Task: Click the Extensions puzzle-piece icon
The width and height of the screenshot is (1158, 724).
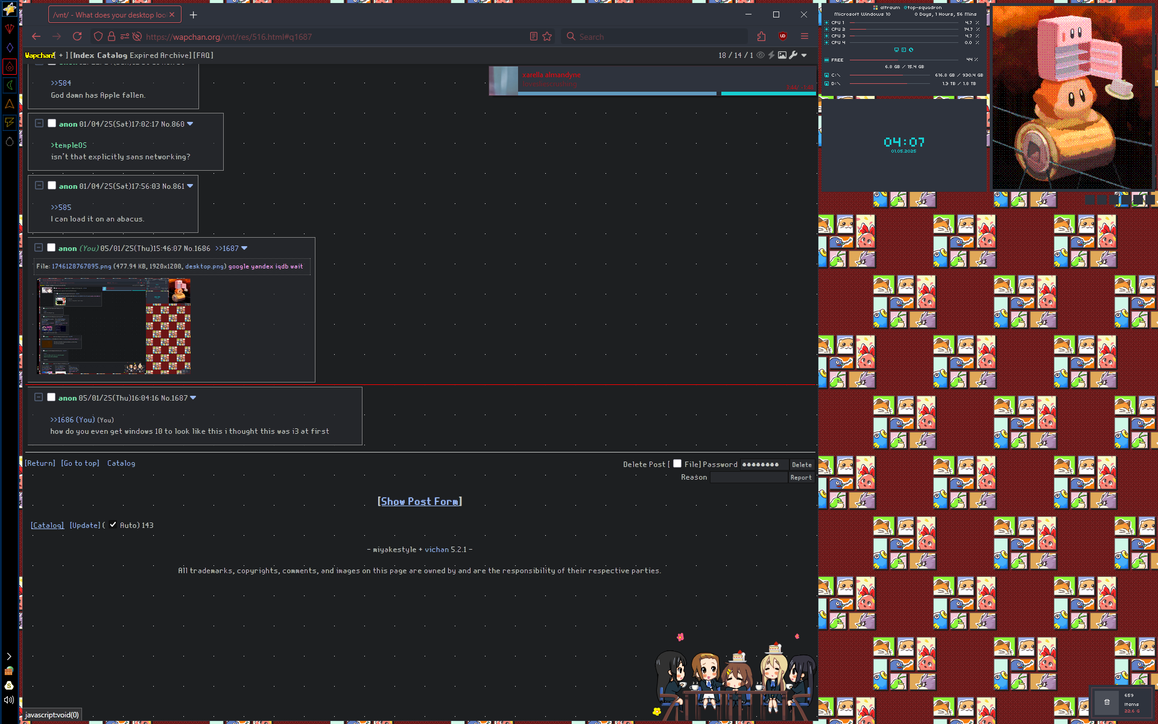Action: click(761, 36)
